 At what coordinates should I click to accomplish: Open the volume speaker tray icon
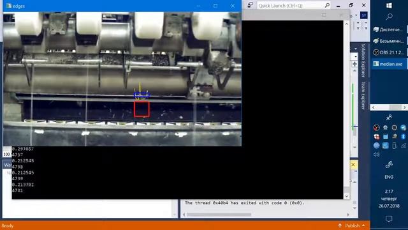click(x=377, y=155)
